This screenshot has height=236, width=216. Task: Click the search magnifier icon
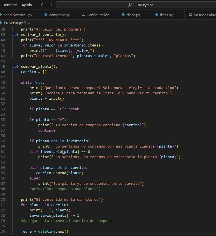(130, 5)
